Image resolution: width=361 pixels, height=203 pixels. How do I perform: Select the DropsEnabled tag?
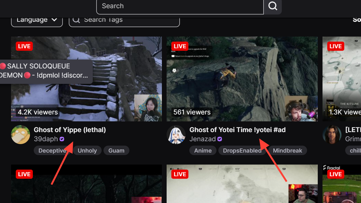coord(242,151)
